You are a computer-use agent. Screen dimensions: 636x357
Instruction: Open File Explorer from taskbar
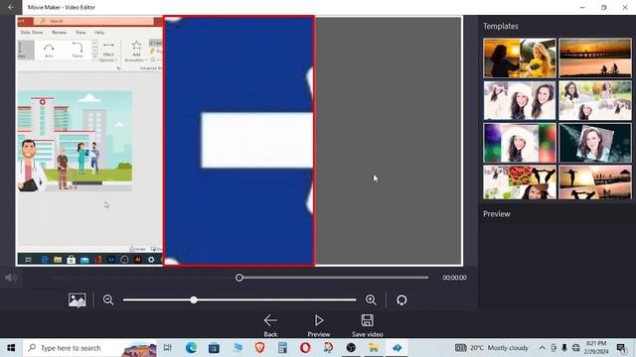[374, 348]
